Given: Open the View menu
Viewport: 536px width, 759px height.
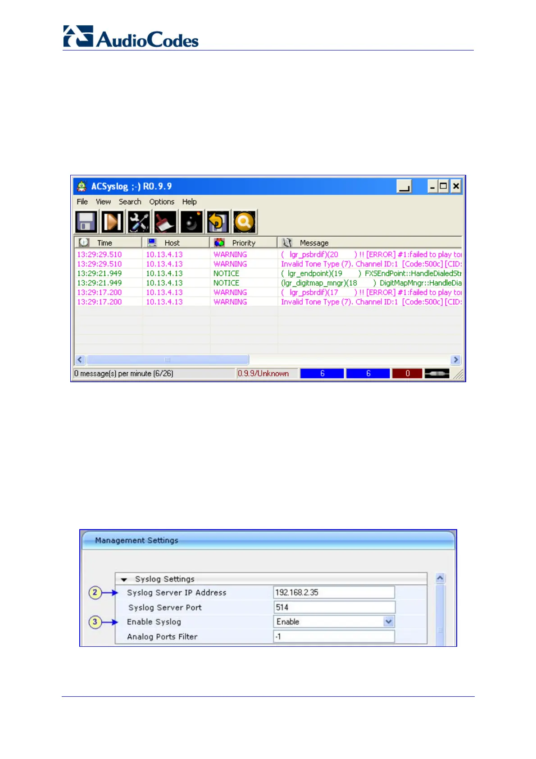Looking at the screenshot, I should tap(103, 201).
